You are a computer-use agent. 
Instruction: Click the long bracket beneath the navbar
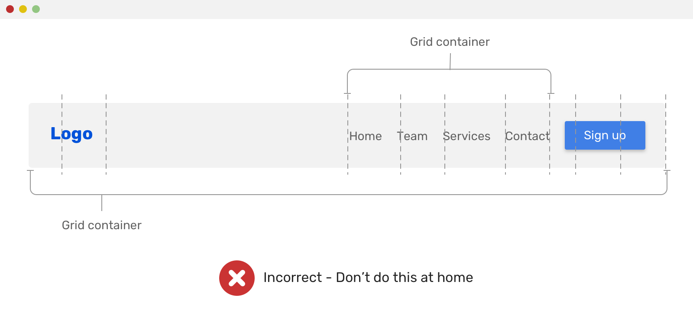click(x=346, y=195)
